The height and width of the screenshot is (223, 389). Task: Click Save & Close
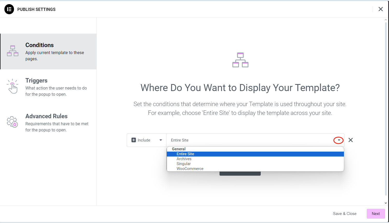345,214
